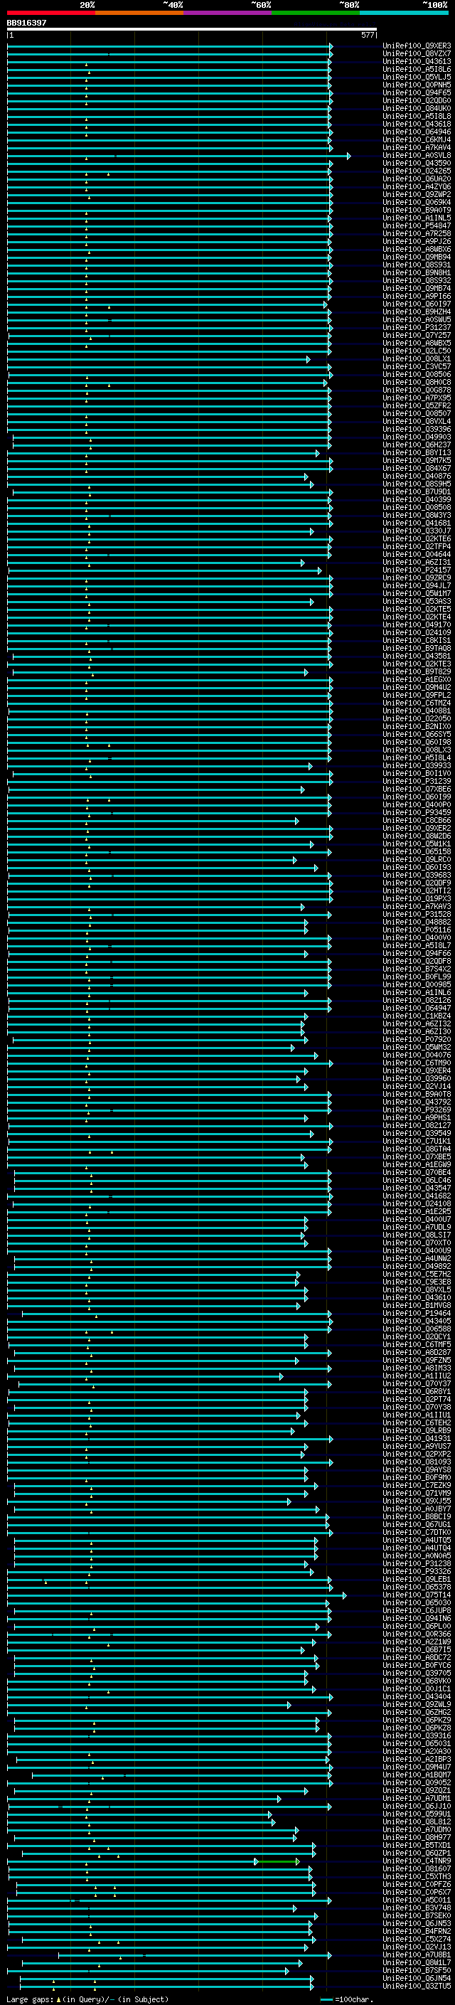Open hit UniRef100_P19464
The width and height of the screenshot is (455, 2005).
[x=417, y=1314]
